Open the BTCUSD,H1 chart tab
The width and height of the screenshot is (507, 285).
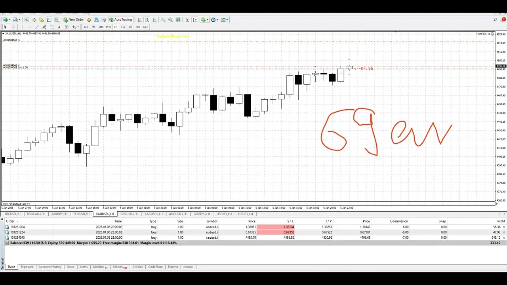(x=13, y=214)
